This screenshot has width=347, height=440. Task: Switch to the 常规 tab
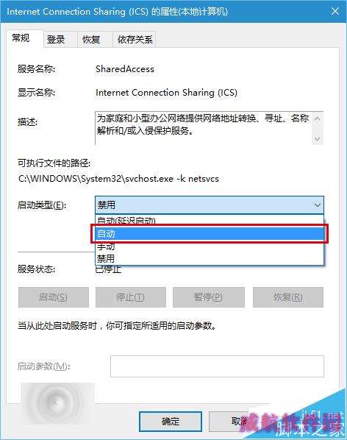point(21,38)
